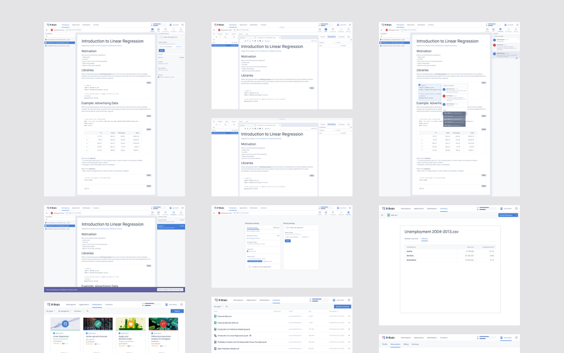The image size is (564, 353).
Task: Click the Sales Prediction Model file icon
Action: [215, 348]
